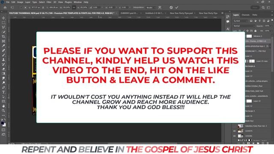
Task: Open the Normal blend mode dropdown
Action: click(x=244, y=26)
